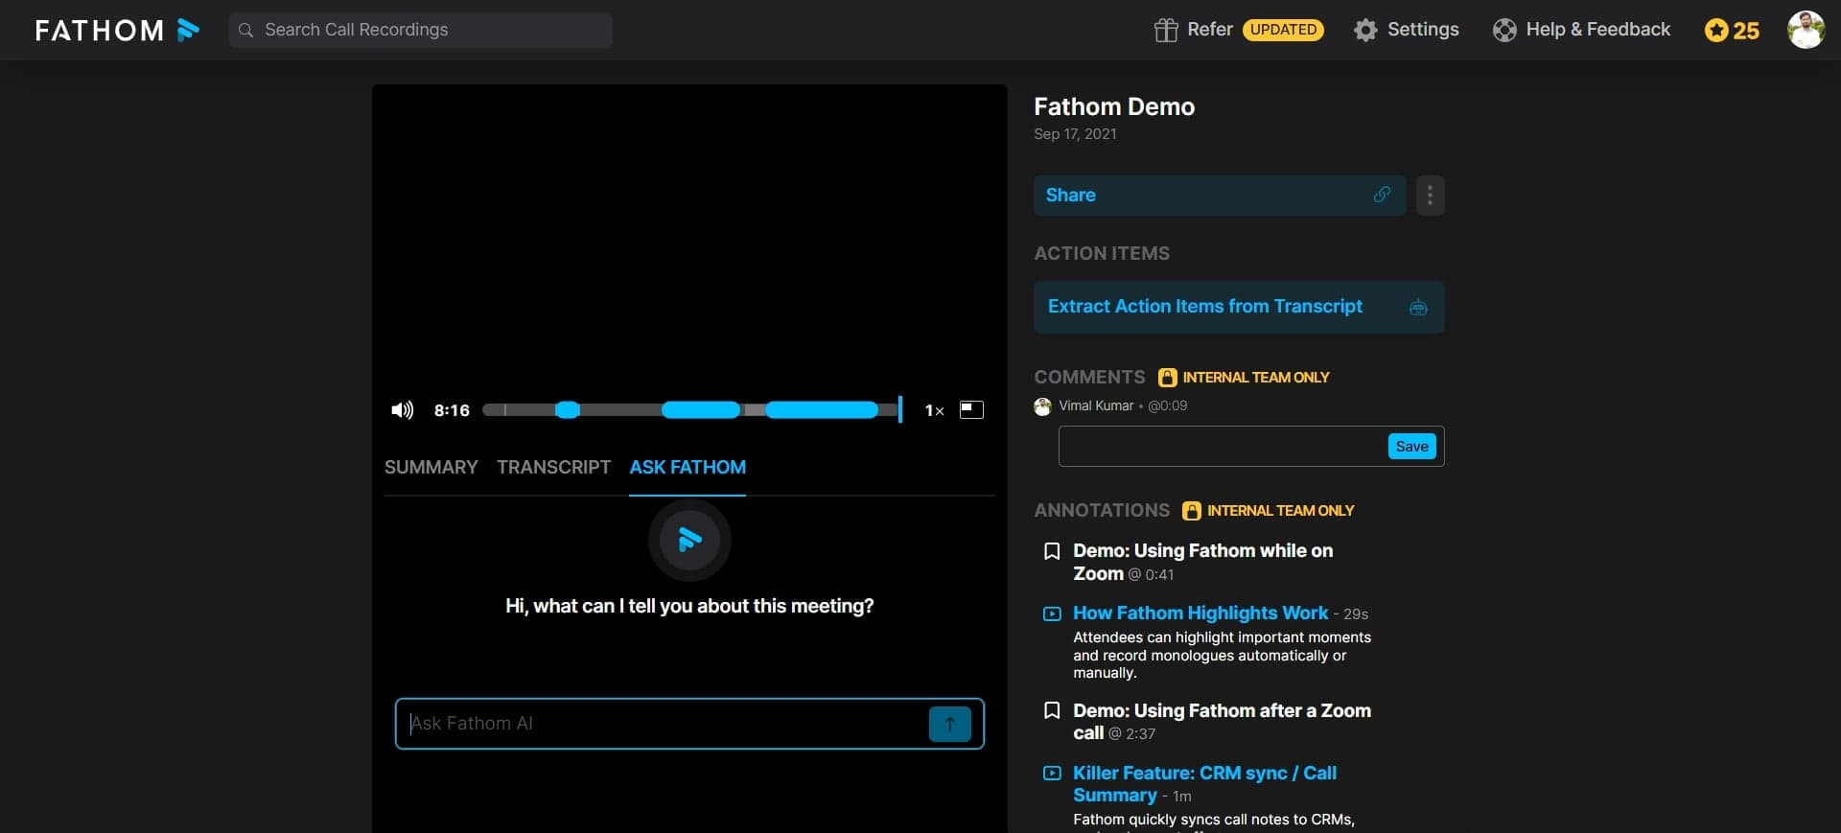Click bookmark icon for Using Fathom after a Zoom call
The image size is (1841, 833).
[x=1052, y=710]
